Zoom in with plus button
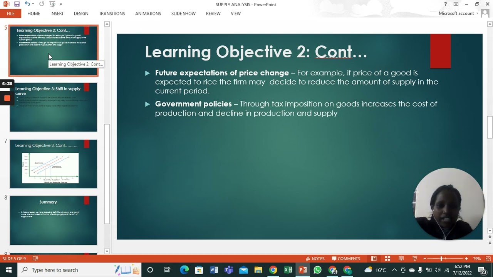This screenshot has width=493, height=277. click(x=466, y=259)
